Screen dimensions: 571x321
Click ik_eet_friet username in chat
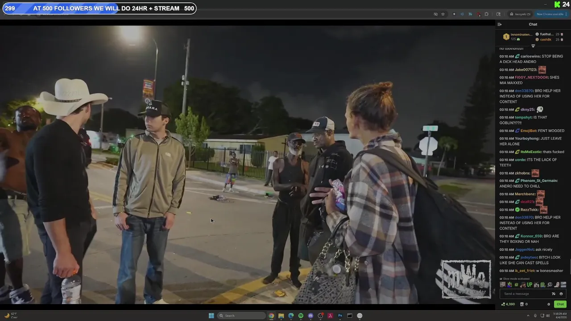click(525, 271)
